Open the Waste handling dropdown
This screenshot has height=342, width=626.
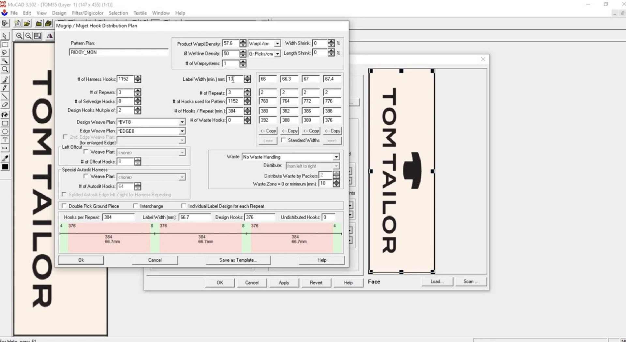click(x=336, y=157)
